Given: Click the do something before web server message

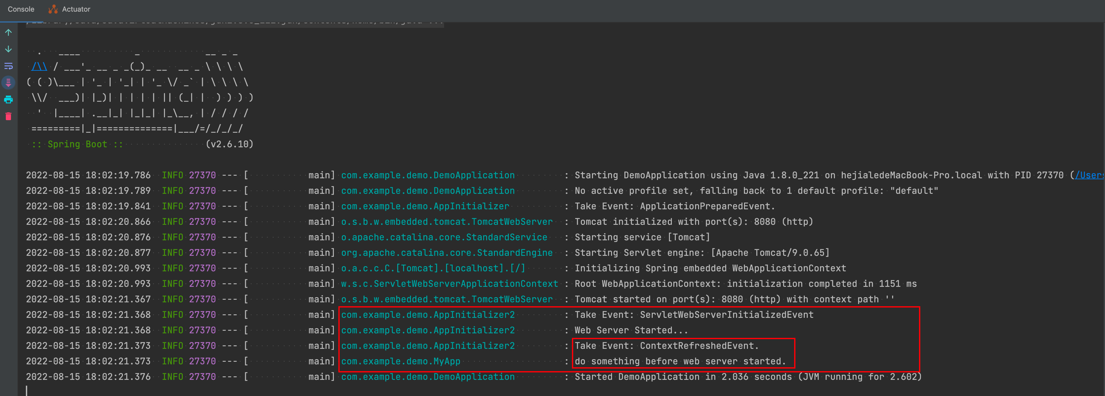Looking at the screenshot, I should pyautogui.click(x=680, y=361).
